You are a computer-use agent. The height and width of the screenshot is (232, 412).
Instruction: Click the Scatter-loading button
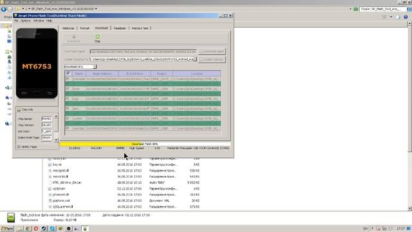[x=212, y=59]
